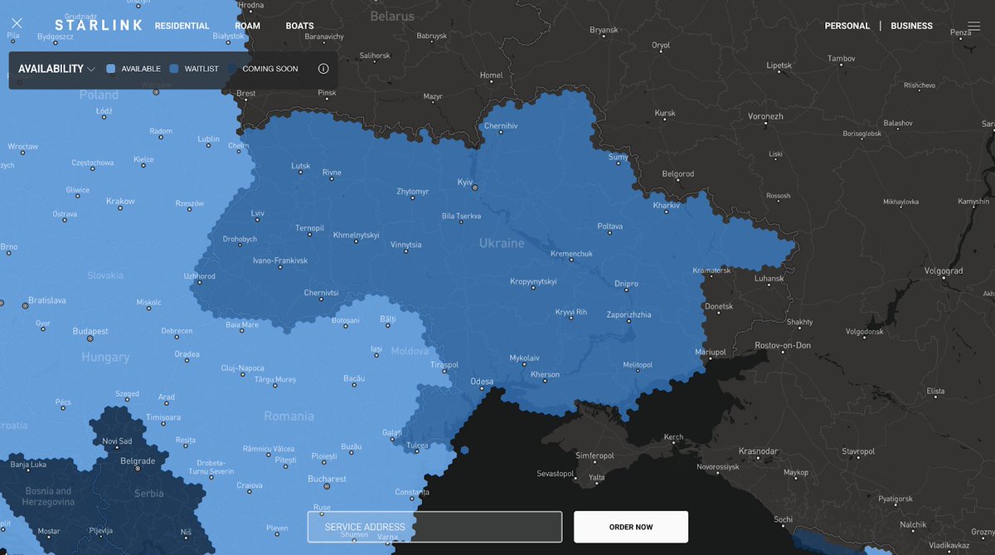The width and height of the screenshot is (995, 555).
Task: Select the Moldova country label
Action: point(409,351)
